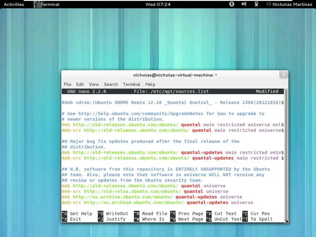Click the deb us.archive quantal-updates universe line
Viewport: 316px width, 237px height.
coord(152,197)
